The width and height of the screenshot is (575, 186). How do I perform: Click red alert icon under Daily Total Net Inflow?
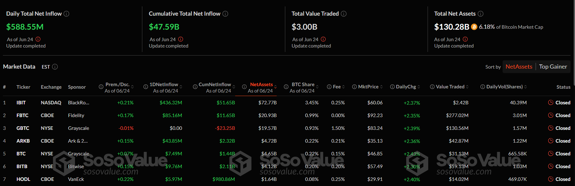[38, 39]
